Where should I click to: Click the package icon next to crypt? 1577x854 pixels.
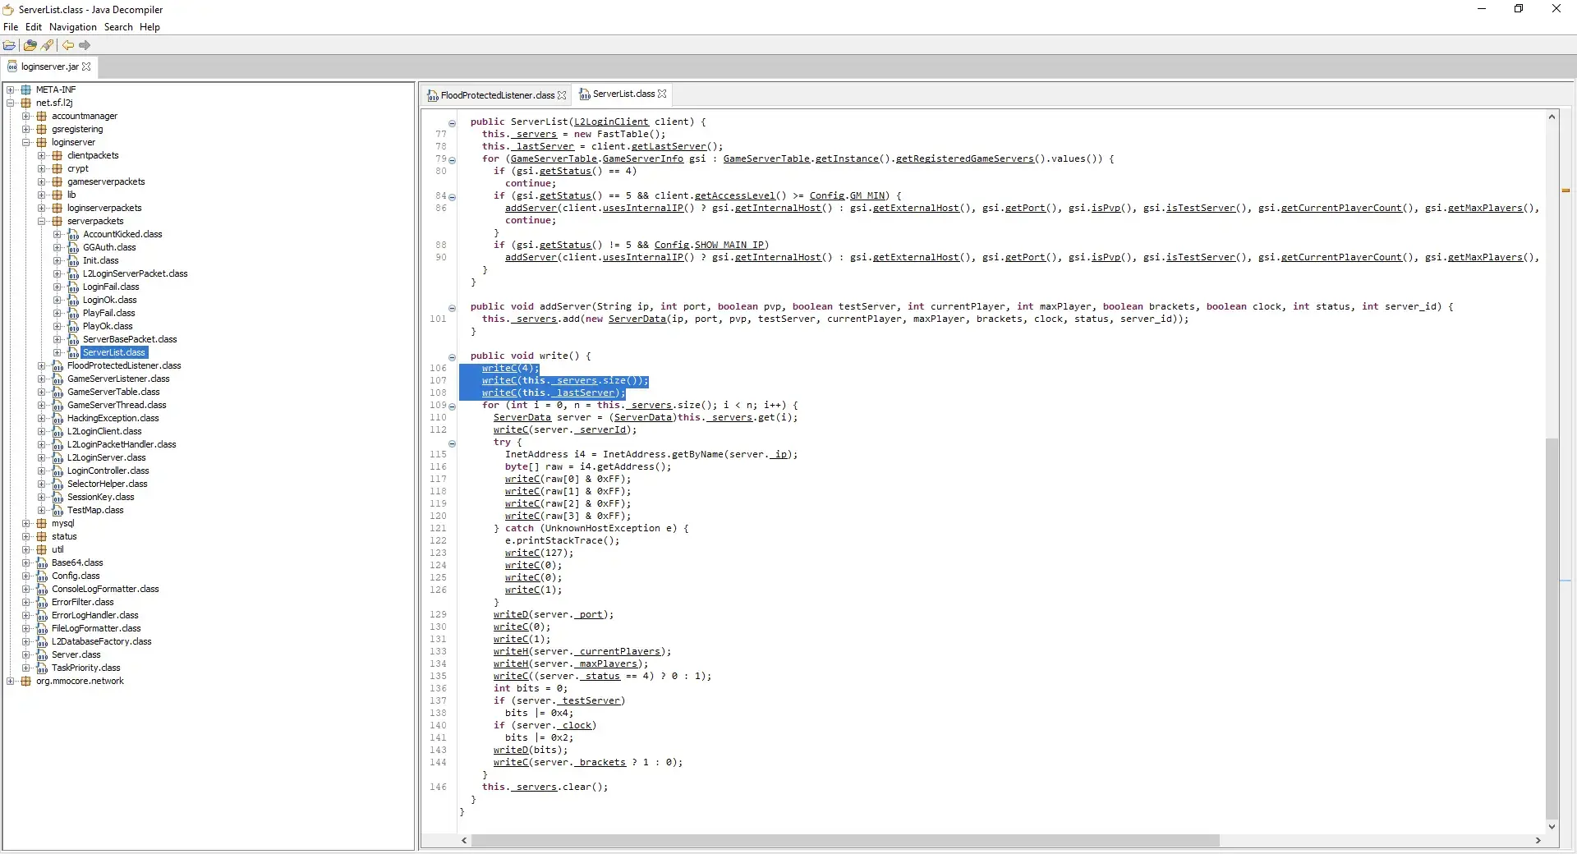(x=57, y=169)
